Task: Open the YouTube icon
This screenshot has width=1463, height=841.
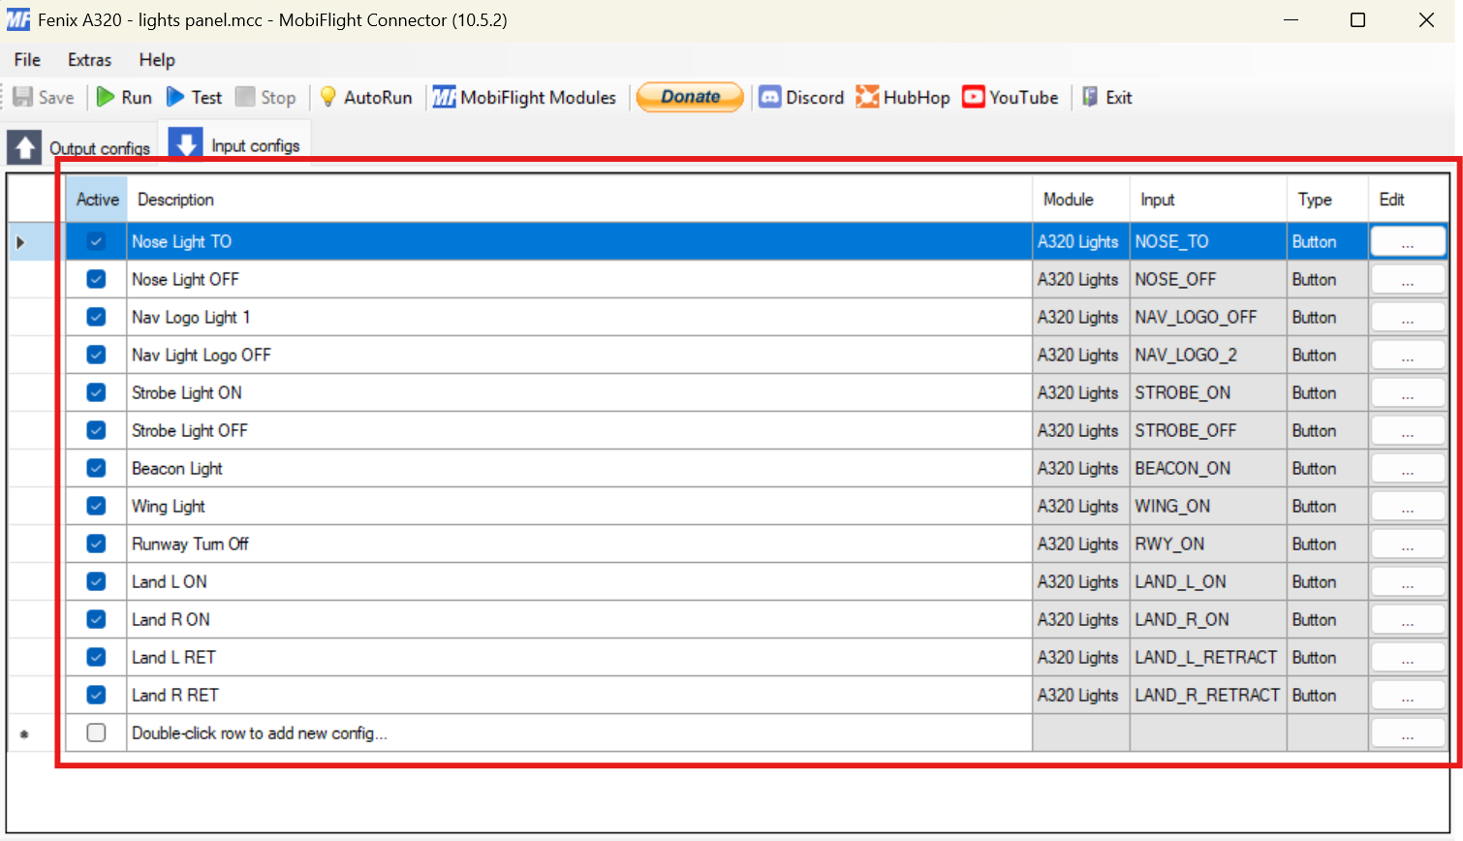Action: coord(974,97)
